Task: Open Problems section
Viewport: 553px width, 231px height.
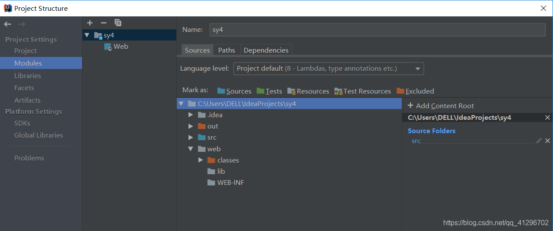Action: click(x=29, y=158)
